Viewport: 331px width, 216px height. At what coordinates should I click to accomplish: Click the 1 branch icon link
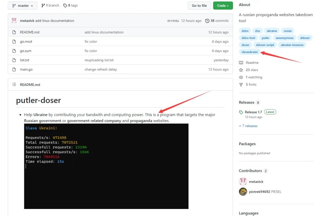coord(43,6)
